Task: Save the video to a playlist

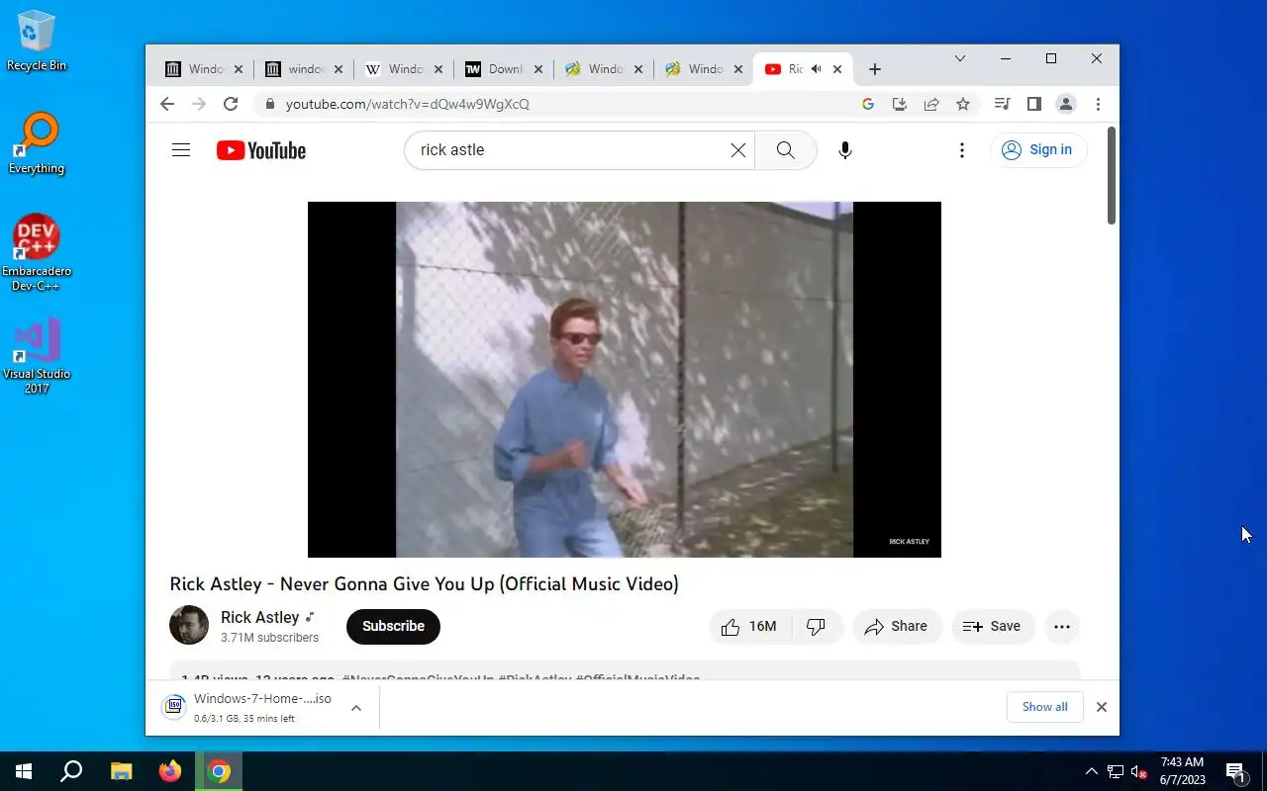Action: (993, 627)
